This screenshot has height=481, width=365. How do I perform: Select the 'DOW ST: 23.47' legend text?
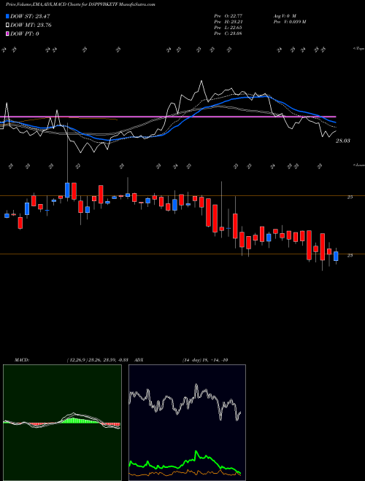click(30, 16)
